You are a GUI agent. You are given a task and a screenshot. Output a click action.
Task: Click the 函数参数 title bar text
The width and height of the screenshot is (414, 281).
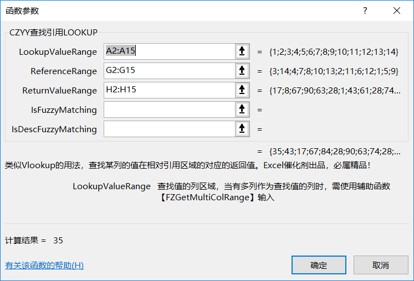coord(22,11)
